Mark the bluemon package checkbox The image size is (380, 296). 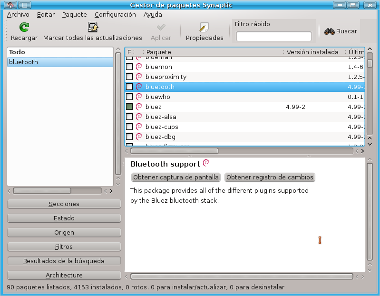click(x=129, y=67)
